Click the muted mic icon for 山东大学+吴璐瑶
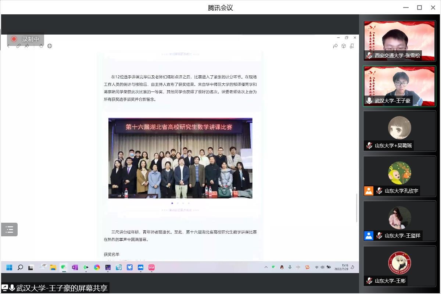The width and height of the screenshot is (441, 294). tap(369, 146)
